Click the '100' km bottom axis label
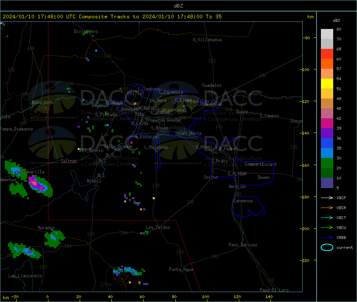 click(206, 296)
